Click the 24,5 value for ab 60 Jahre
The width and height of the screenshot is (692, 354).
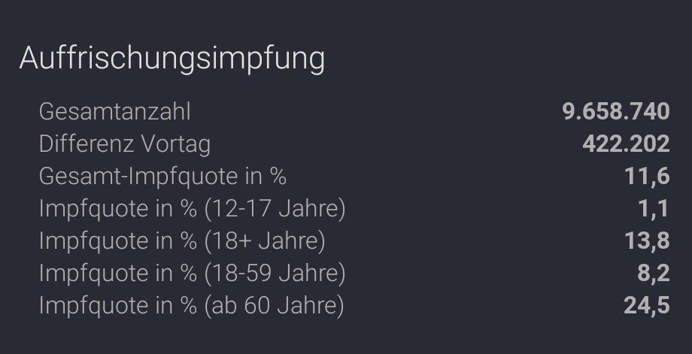[x=647, y=305]
